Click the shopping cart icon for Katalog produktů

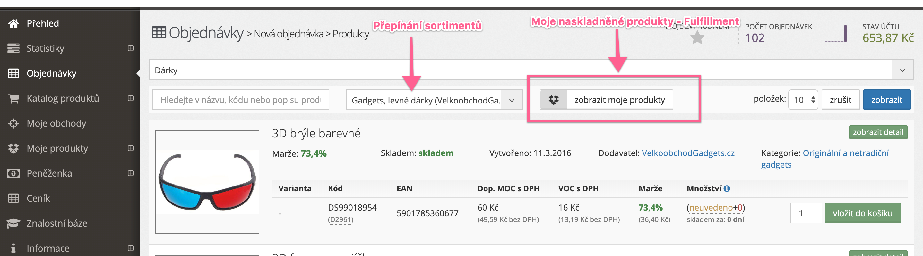point(13,98)
